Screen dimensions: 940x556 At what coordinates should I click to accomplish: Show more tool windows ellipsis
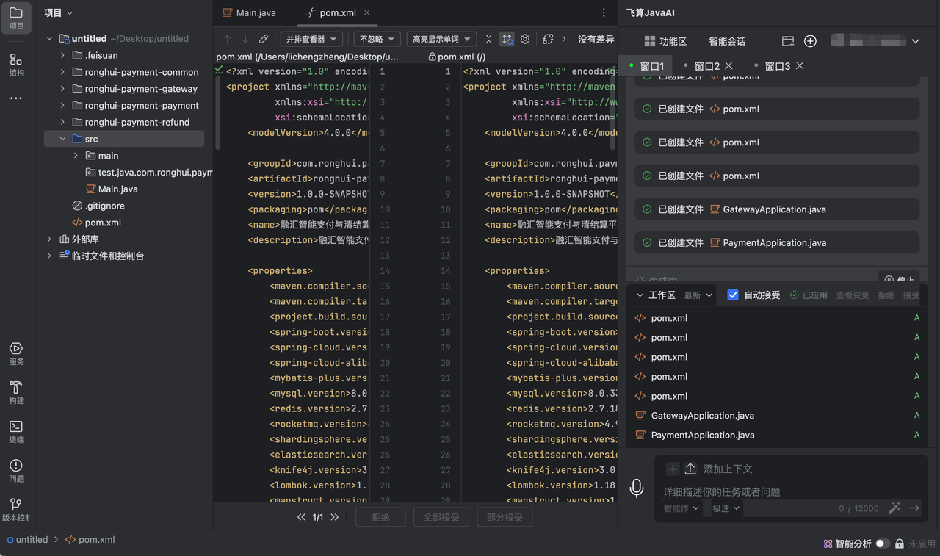pos(16,98)
